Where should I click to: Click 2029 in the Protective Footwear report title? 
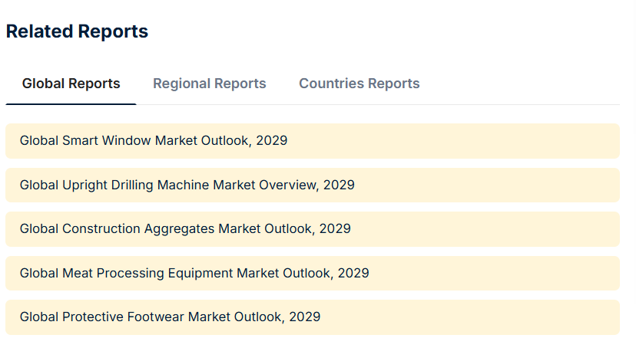tap(305, 317)
